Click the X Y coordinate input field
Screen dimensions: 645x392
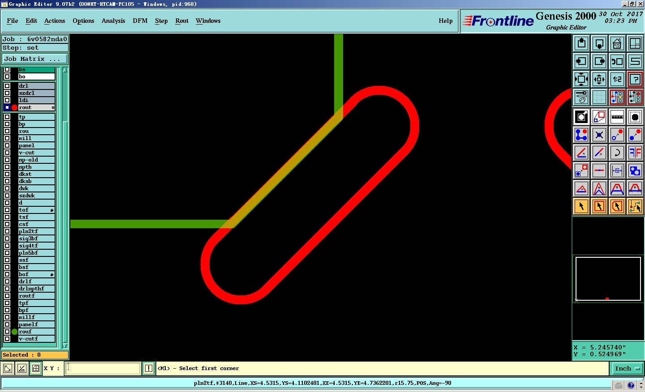coord(103,369)
